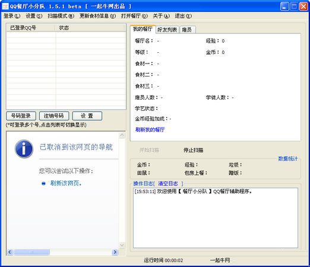Viewport: 310px width, 267px height.
Task: Click the 学艺状态 label
Action: (x=147, y=109)
